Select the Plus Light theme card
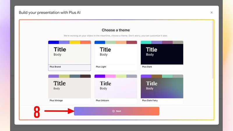Image resolution: width=233 pixels, height=131 pixels. [x=116, y=56]
